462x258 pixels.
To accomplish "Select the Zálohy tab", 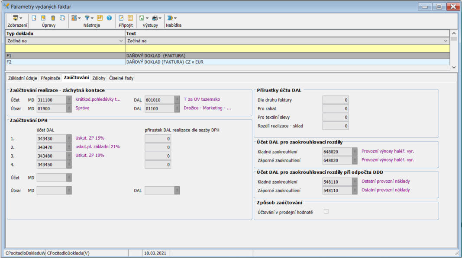I will tap(99, 78).
